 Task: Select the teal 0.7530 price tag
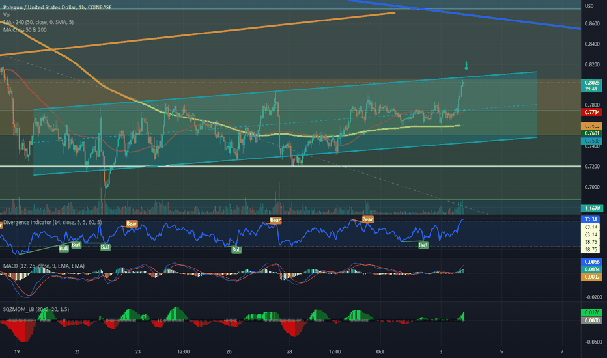[x=591, y=141]
